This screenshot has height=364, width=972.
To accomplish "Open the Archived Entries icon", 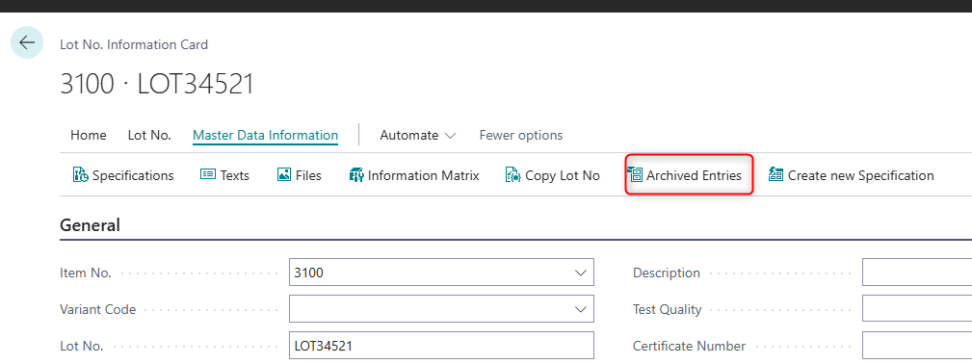I will [635, 175].
